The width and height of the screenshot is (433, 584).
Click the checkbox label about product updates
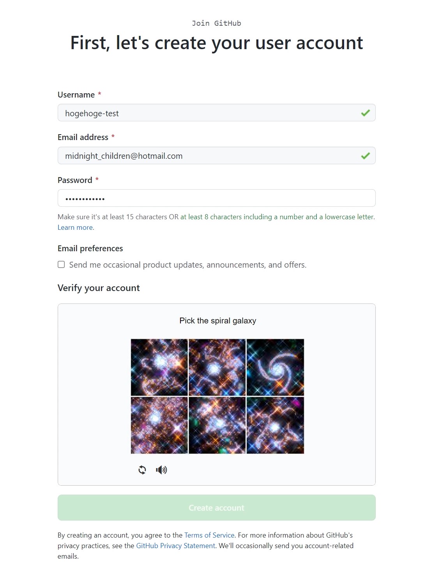click(x=188, y=265)
